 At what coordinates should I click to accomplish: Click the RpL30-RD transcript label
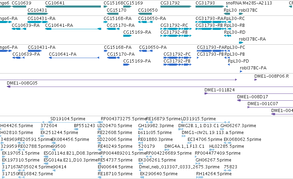tap(234, 32)
